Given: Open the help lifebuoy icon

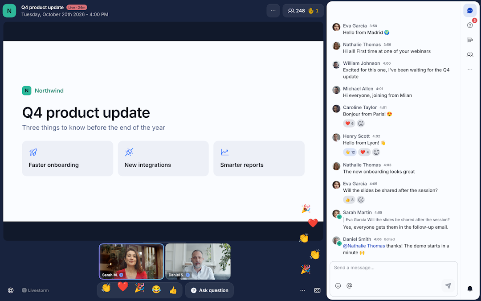Looking at the screenshot, I should click(11, 290).
